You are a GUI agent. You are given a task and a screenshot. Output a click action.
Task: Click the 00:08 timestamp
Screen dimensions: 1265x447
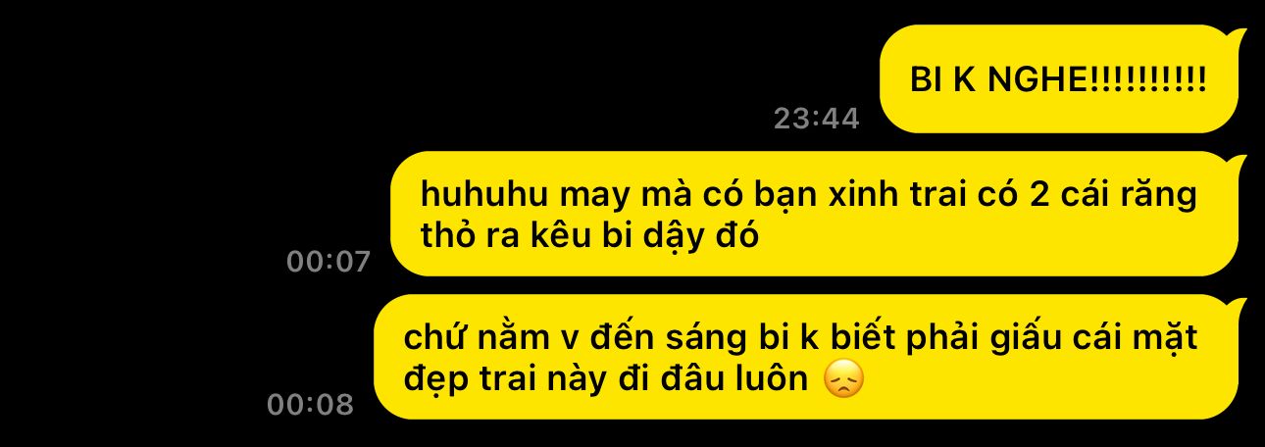click(311, 405)
